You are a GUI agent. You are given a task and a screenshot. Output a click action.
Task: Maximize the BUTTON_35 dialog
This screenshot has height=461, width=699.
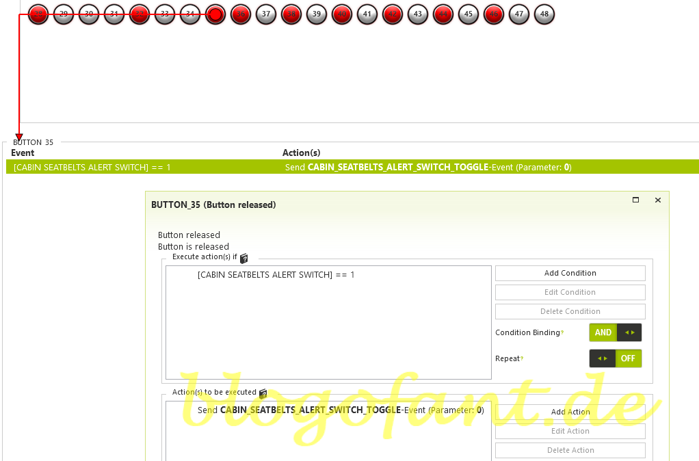coord(635,200)
